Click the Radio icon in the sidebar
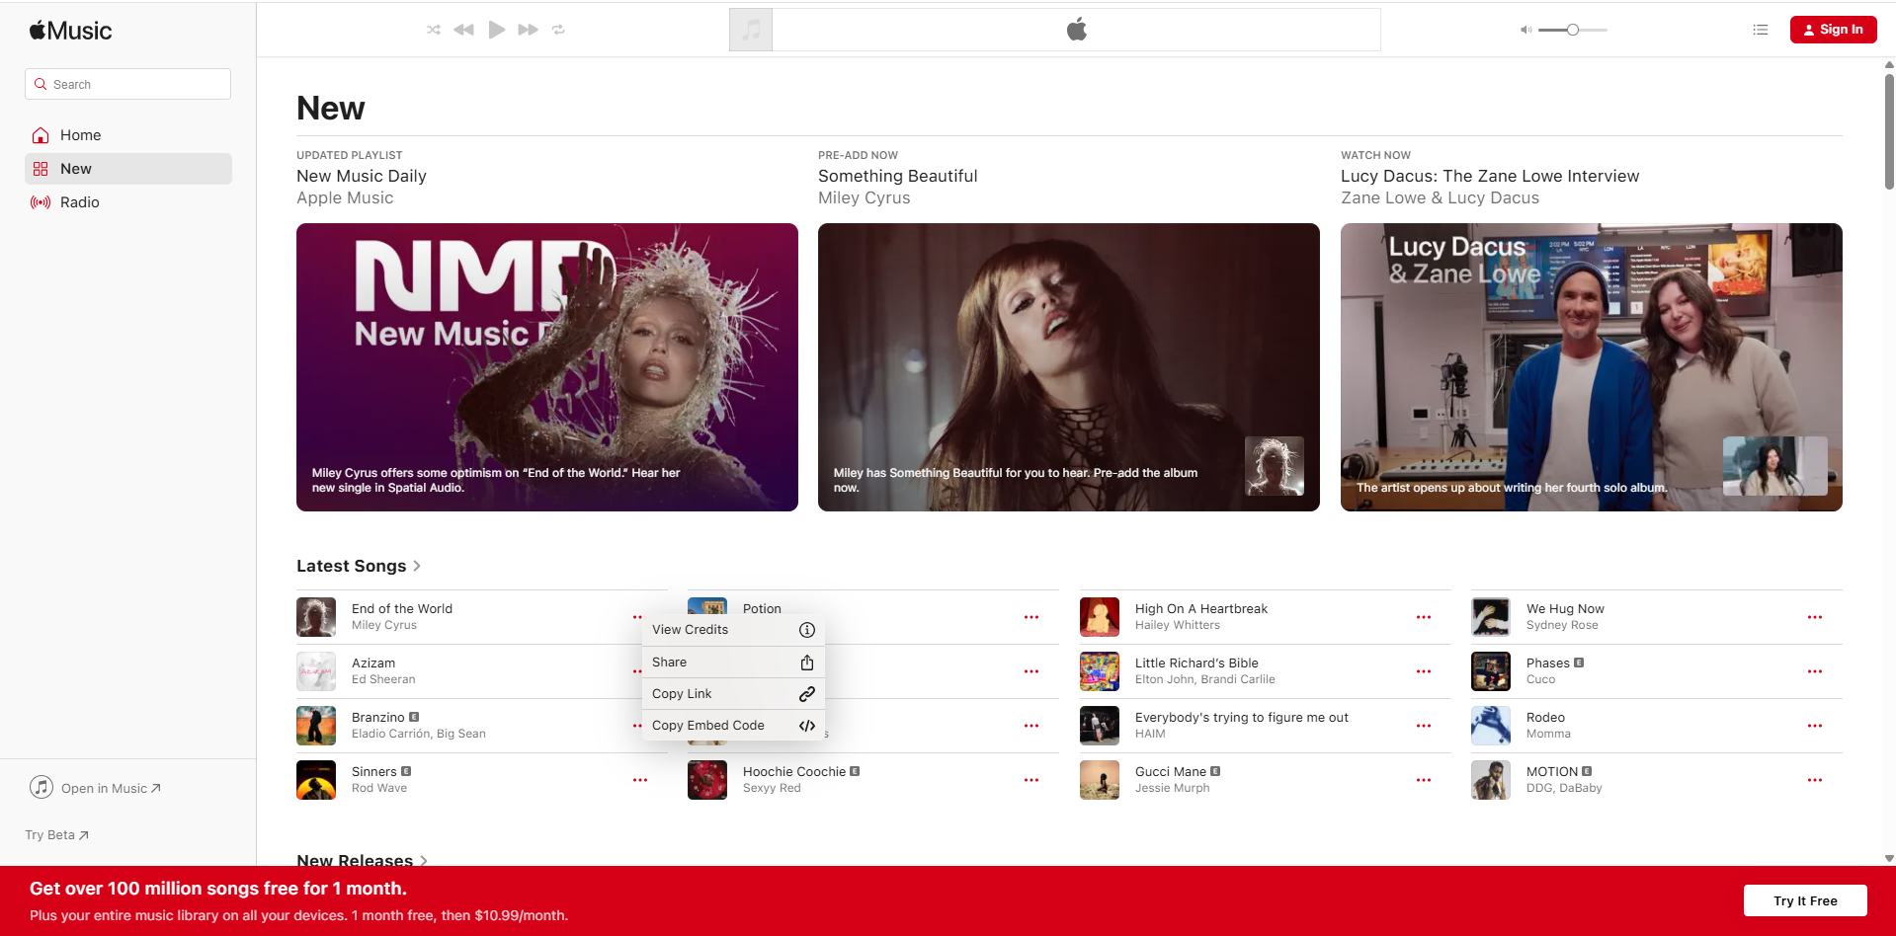The height and width of the screenshot is (936, 1896). click(41, 202)
